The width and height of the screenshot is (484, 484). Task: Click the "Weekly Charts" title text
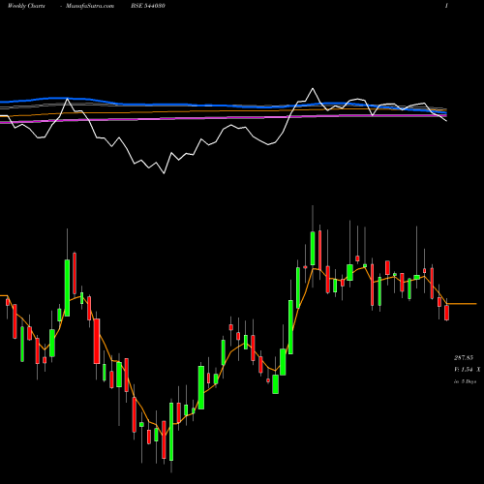(x=26, y=6)
